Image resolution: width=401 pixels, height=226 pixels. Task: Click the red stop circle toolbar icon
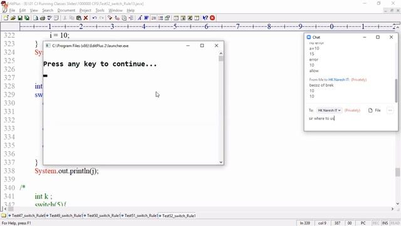212,18
